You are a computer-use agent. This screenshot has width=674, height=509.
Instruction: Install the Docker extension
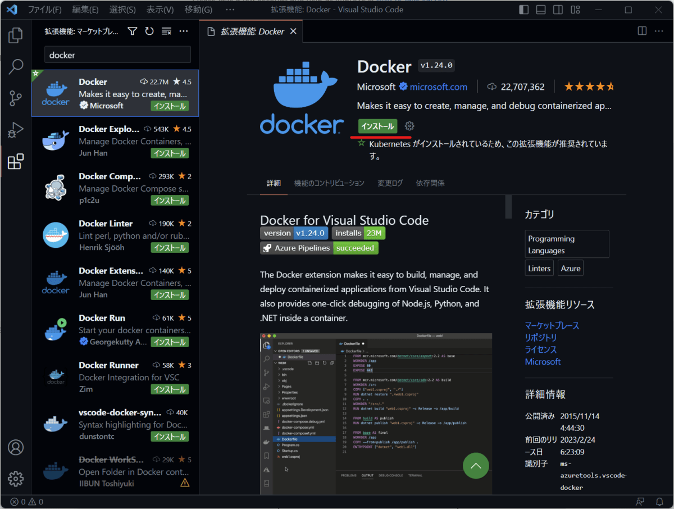[377, 126]
